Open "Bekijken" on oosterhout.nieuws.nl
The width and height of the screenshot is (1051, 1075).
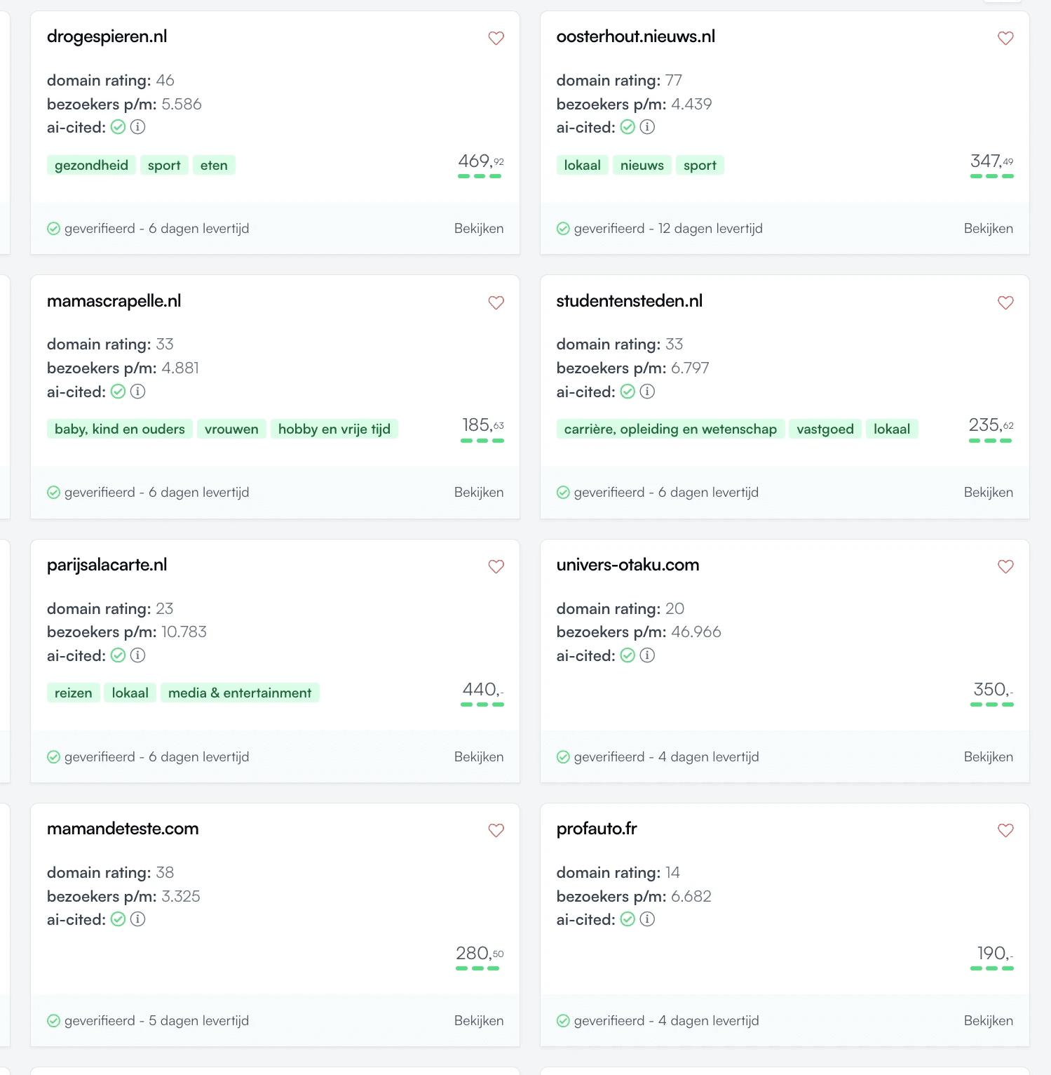pos(989,228)
